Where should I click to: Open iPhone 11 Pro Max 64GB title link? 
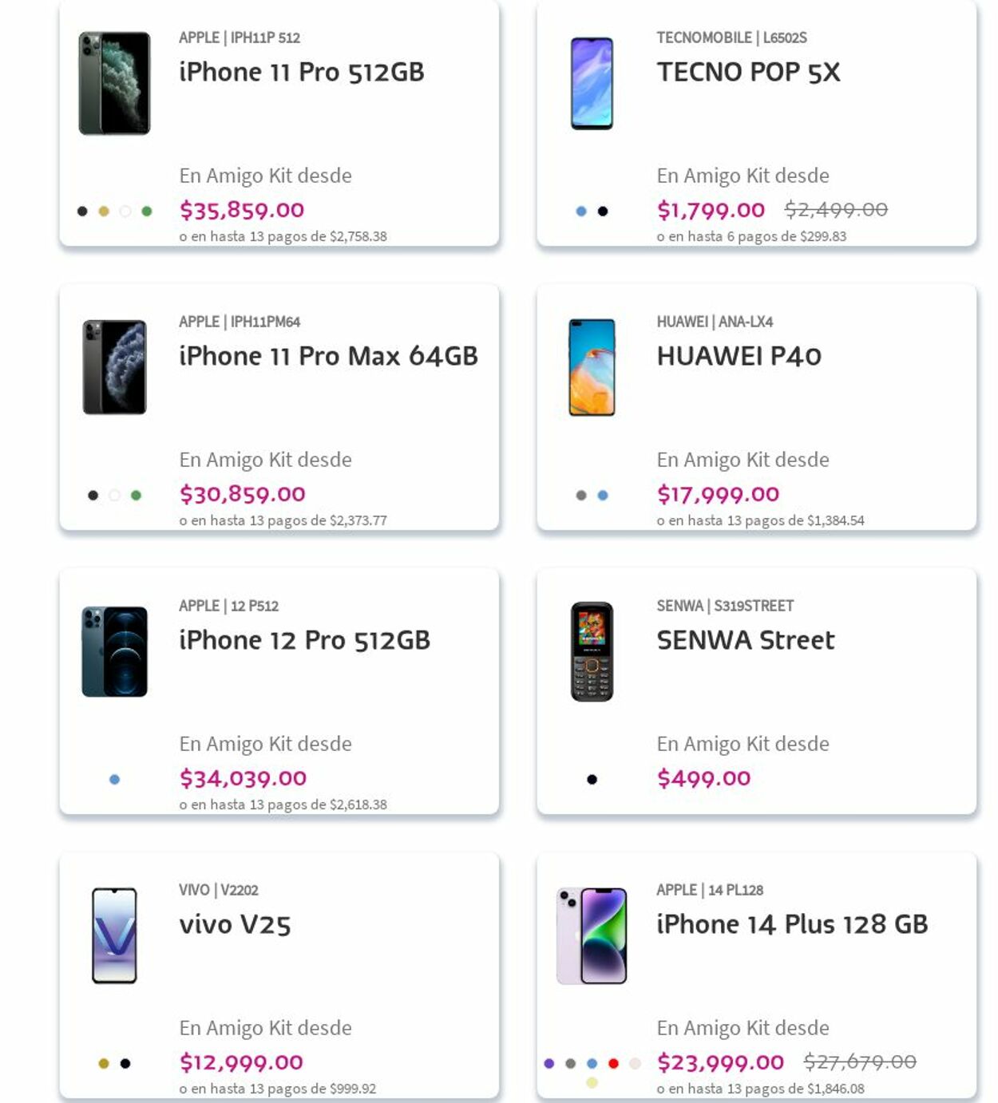pyautogui.click(x=328, y=356)
